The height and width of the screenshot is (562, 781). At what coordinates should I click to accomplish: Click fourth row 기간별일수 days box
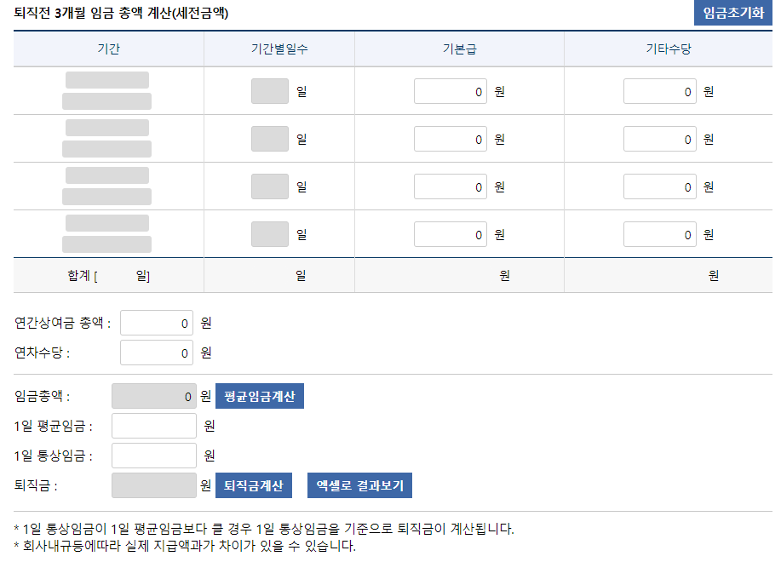[269, 234]
